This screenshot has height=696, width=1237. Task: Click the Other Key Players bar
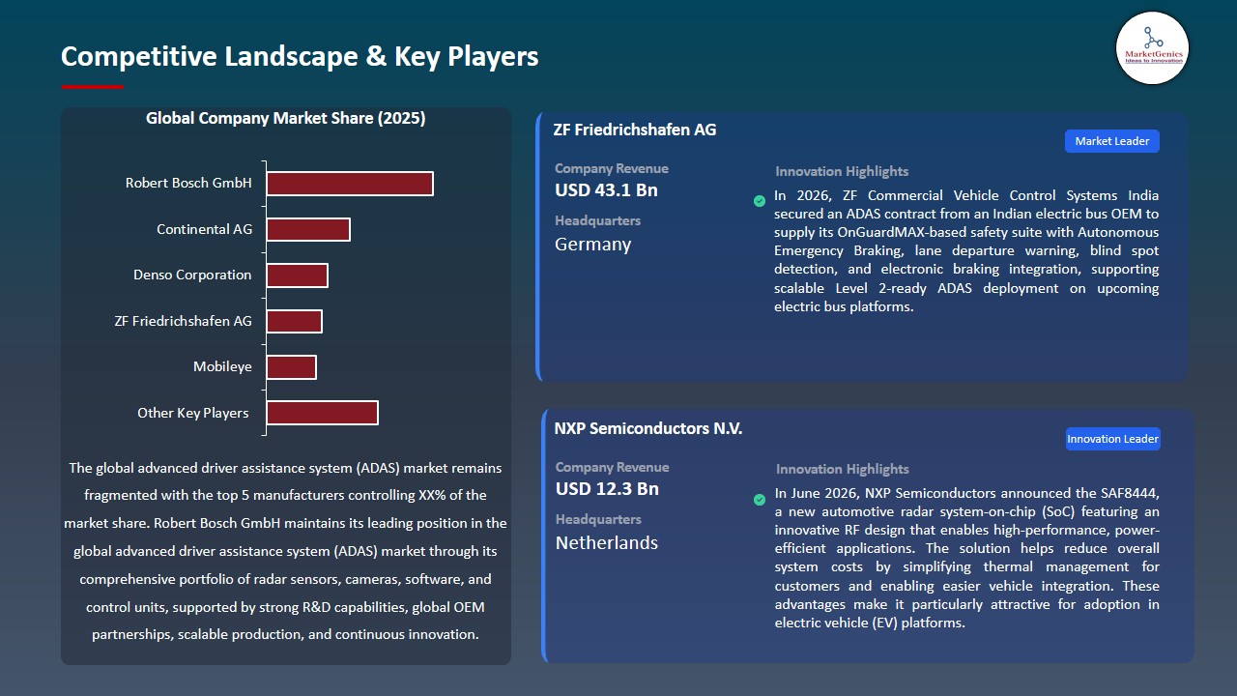point(323,413)
